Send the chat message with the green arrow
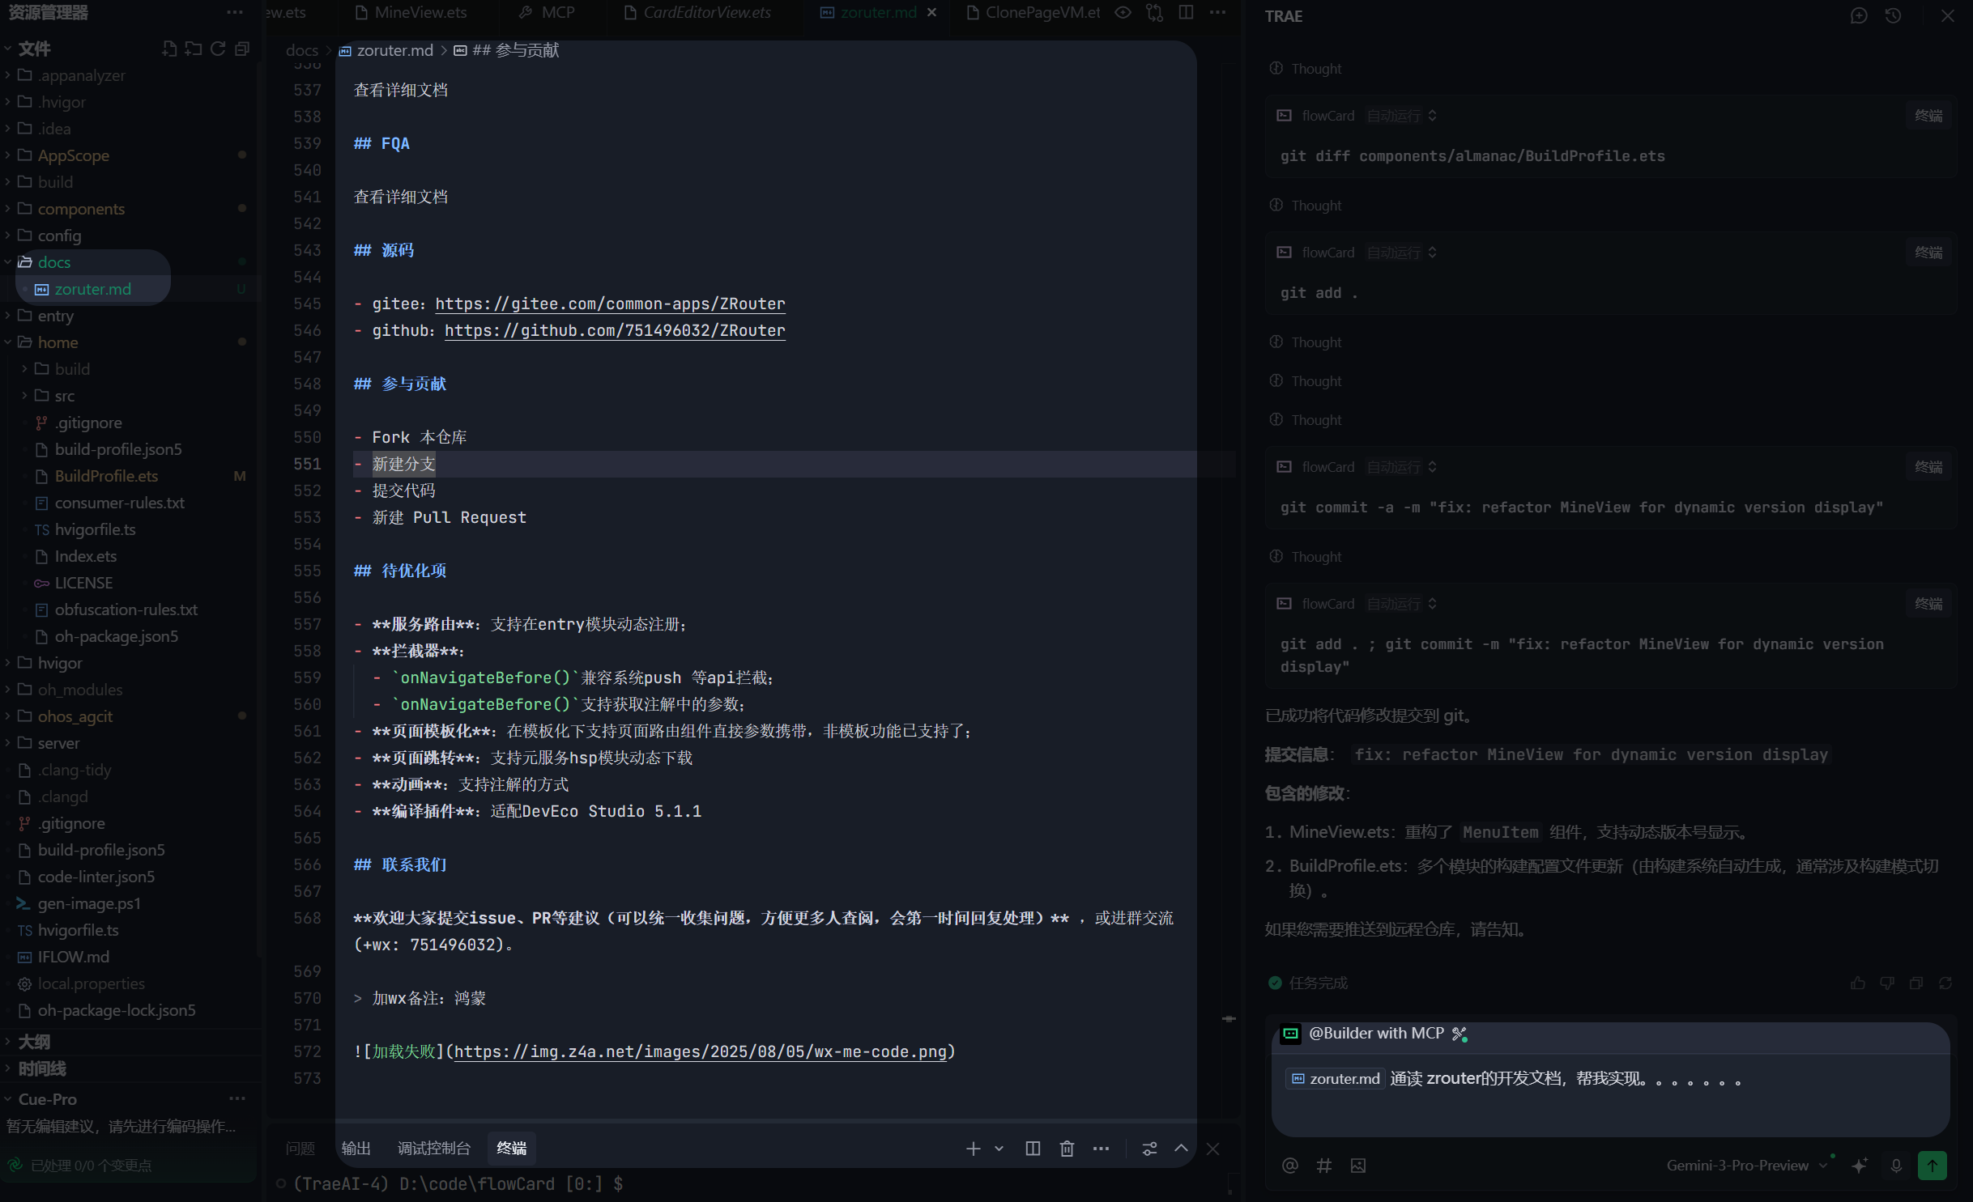Image resolution: width=1973 pixels, height=1202 pixels. [1932, 1166]
